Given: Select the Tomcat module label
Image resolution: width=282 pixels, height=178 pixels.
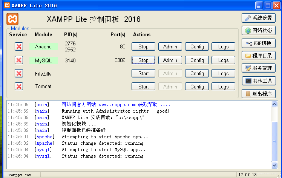Looking at the screenshot, I should click(43, 87).
